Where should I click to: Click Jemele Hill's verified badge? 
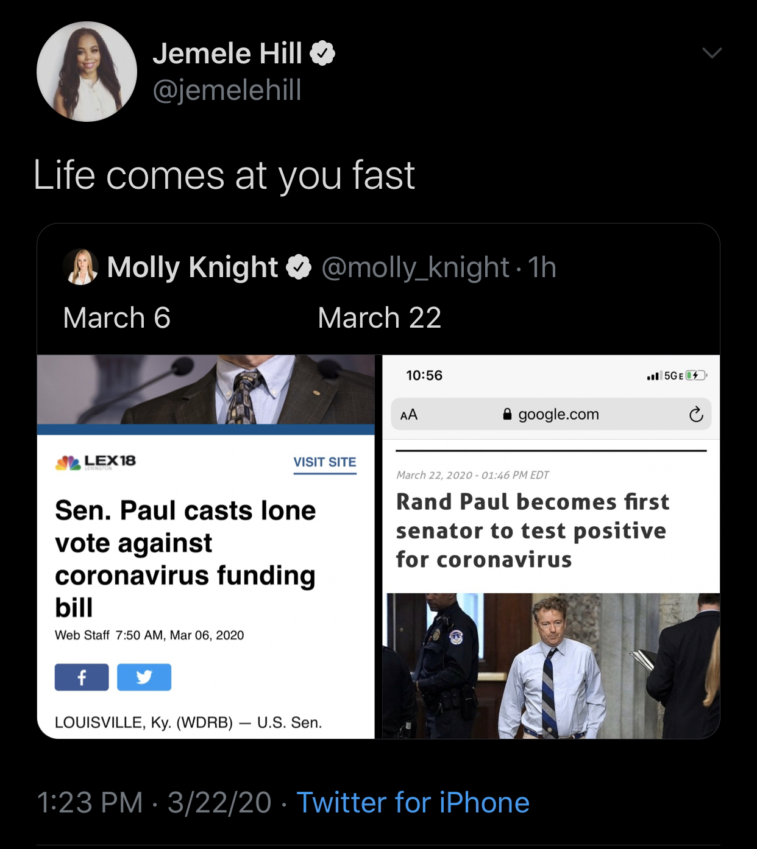322,54
